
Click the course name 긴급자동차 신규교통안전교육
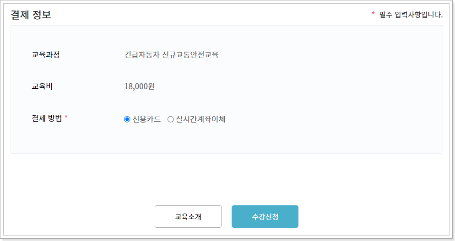171,54
